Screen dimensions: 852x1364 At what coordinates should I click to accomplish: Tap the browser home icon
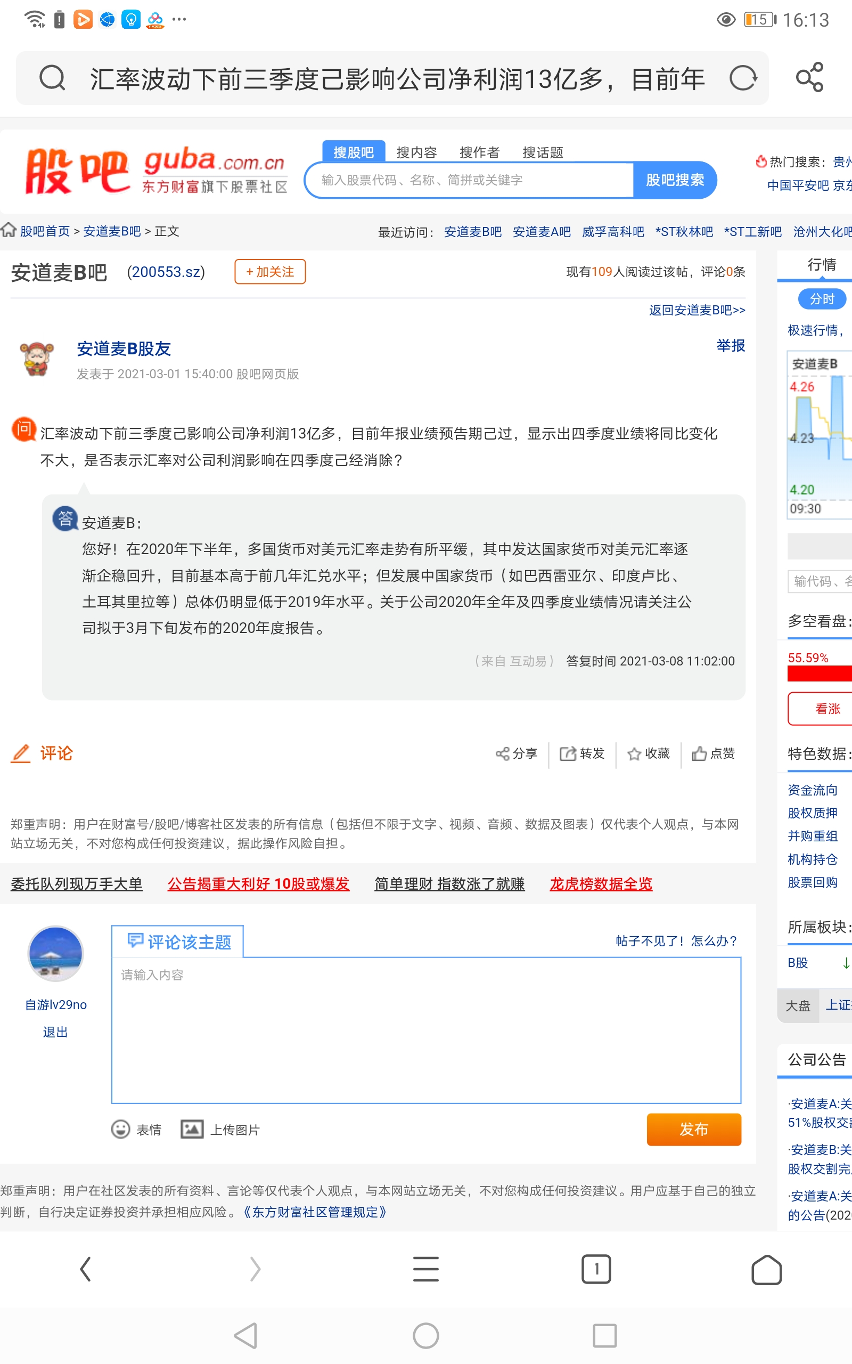click(x=766, y=1269)
